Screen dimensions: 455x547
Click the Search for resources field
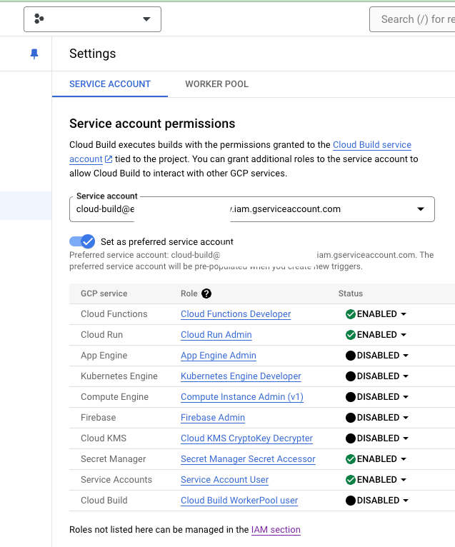pyautogui.click(x=412, y=19)
